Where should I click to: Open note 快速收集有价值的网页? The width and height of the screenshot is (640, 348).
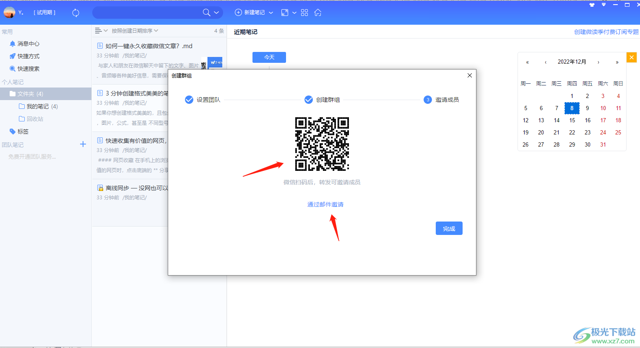coord(136,141)
